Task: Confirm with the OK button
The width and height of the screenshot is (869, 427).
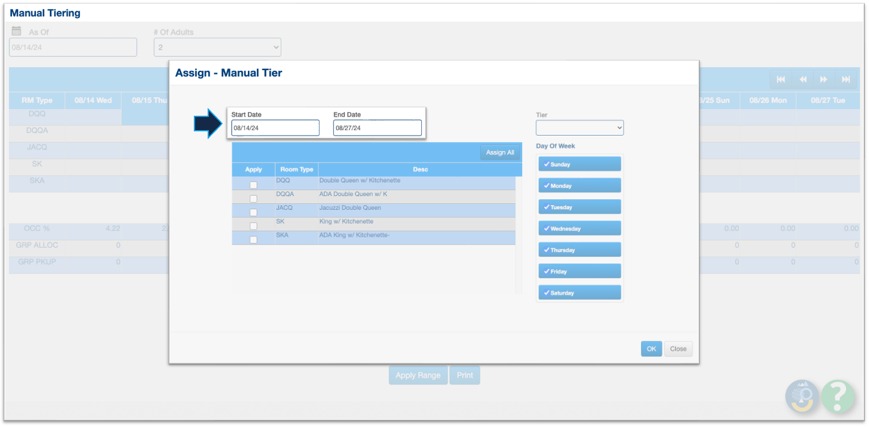Action: pyautogui.click(x=651, y=349)
